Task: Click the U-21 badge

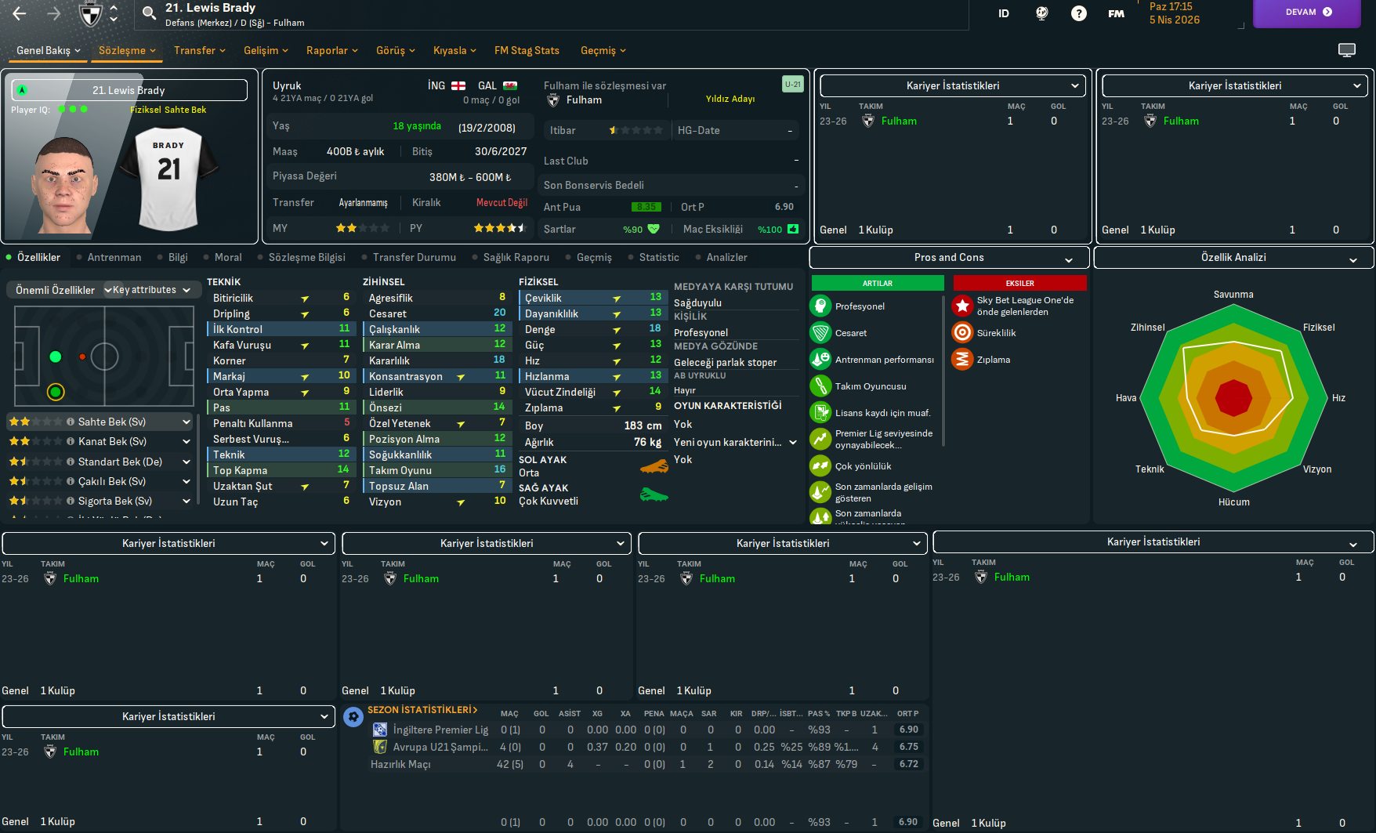Action: click(x=793, y=84)
